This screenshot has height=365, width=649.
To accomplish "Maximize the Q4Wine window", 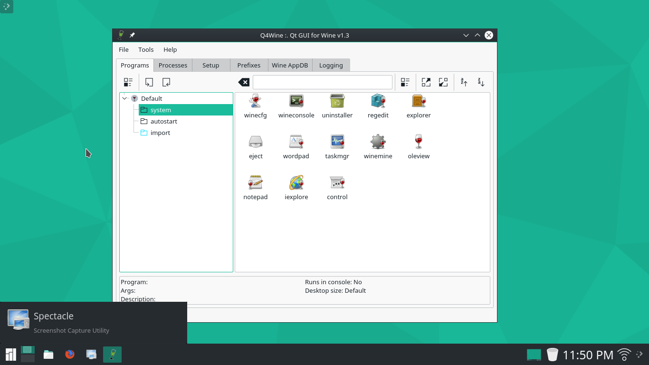I will (x=477, y=35).
